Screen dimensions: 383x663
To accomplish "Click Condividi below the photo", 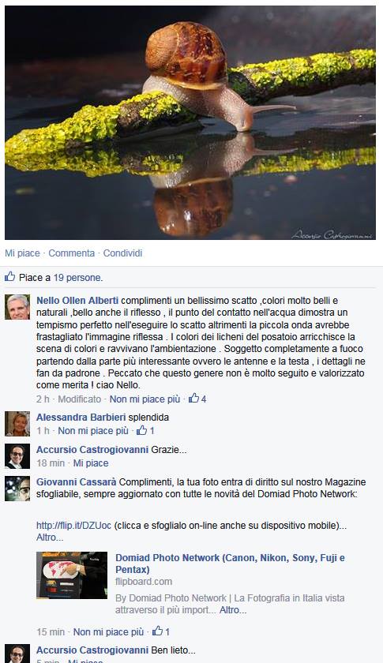I will [x=122, y=253].
